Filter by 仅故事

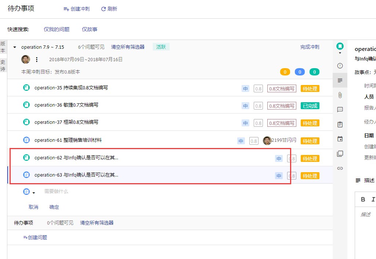90,29
